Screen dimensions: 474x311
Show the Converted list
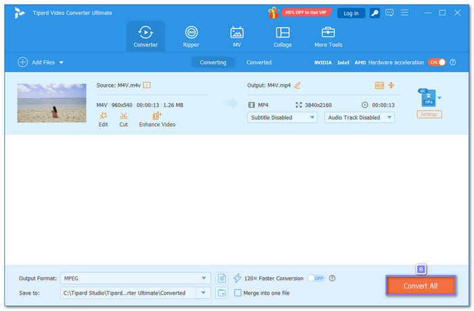point(259,62)
